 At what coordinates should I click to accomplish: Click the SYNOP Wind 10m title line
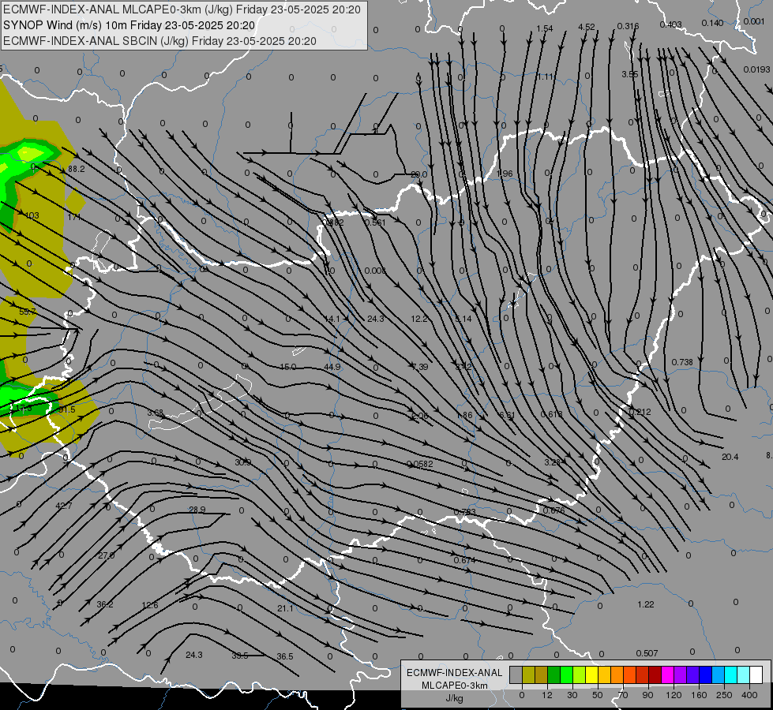point(129,25)
